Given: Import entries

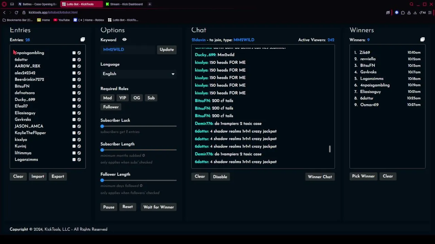Looking at the screenshot, I should click(x=38, y=177).
